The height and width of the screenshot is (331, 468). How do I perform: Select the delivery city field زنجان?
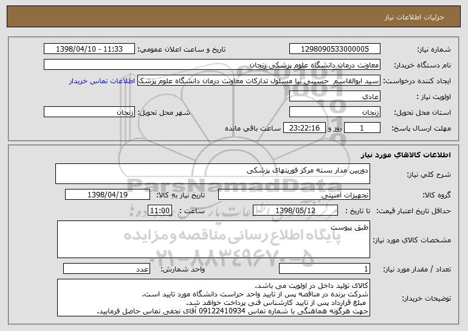(89, 112)
